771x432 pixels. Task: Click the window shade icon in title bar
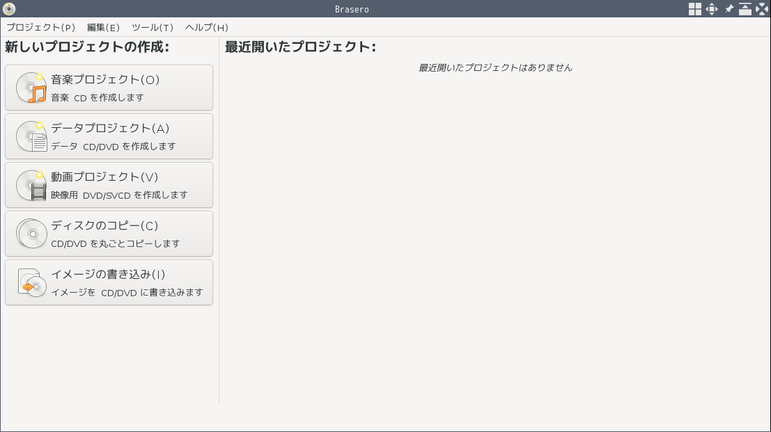point(745,9)
